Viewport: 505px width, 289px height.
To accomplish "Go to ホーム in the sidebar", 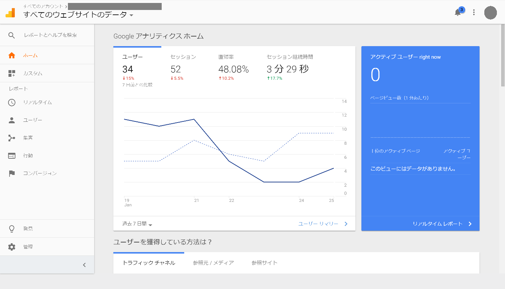I will click(47, 55).
